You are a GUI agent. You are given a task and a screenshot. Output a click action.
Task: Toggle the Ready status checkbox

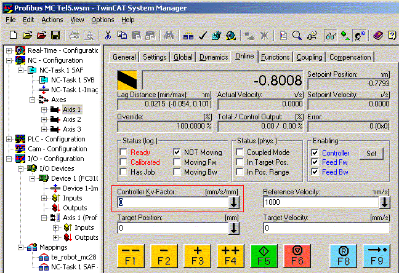[x=123, y=152]
